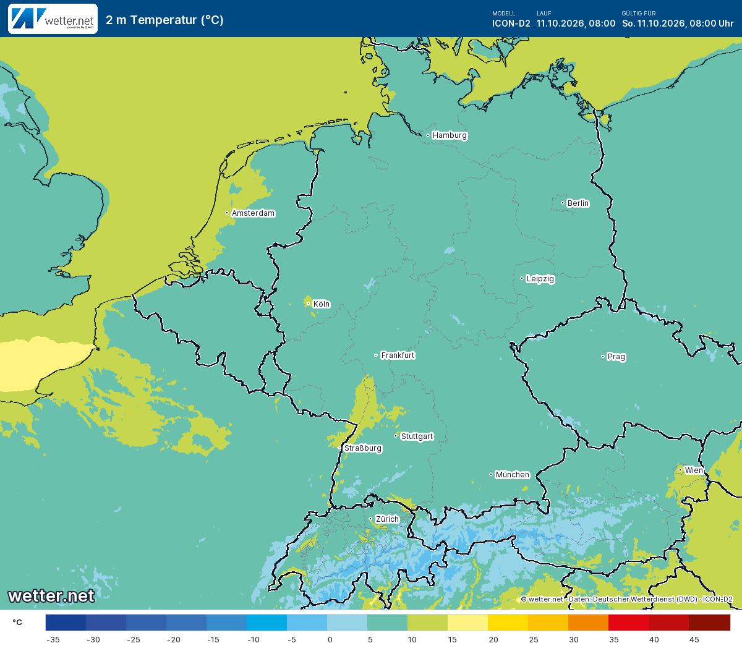Click the München city label

click(x=513, y=475)
